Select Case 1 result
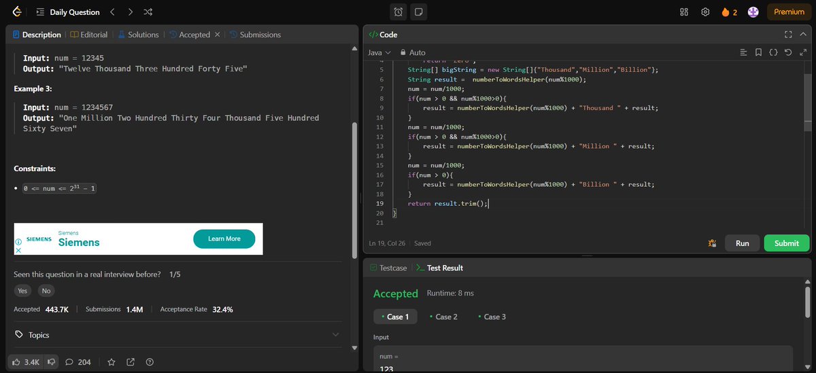Screen dimensions: 816x373 point(394,317)
